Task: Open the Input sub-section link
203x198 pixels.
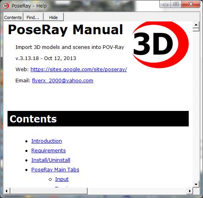Action: 62,179
